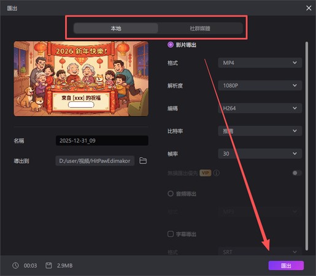This screenshot has height=276, width=316.
Task: Click the vertical scrollbar of settings
Action: tap(306, 146)
